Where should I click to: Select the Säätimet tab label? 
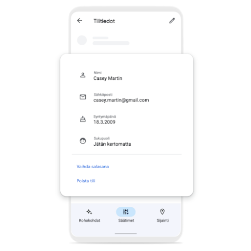tap(126, 220)
